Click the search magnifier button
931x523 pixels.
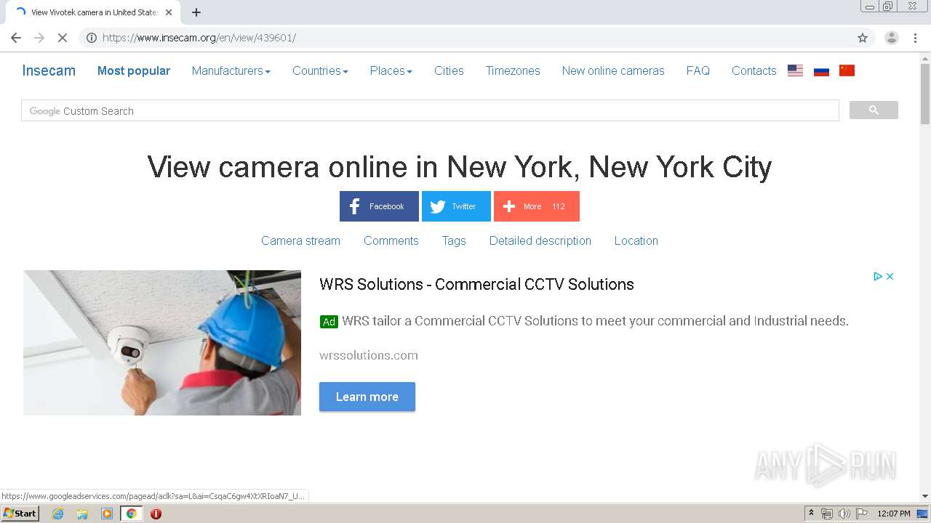tap(874, 110)
